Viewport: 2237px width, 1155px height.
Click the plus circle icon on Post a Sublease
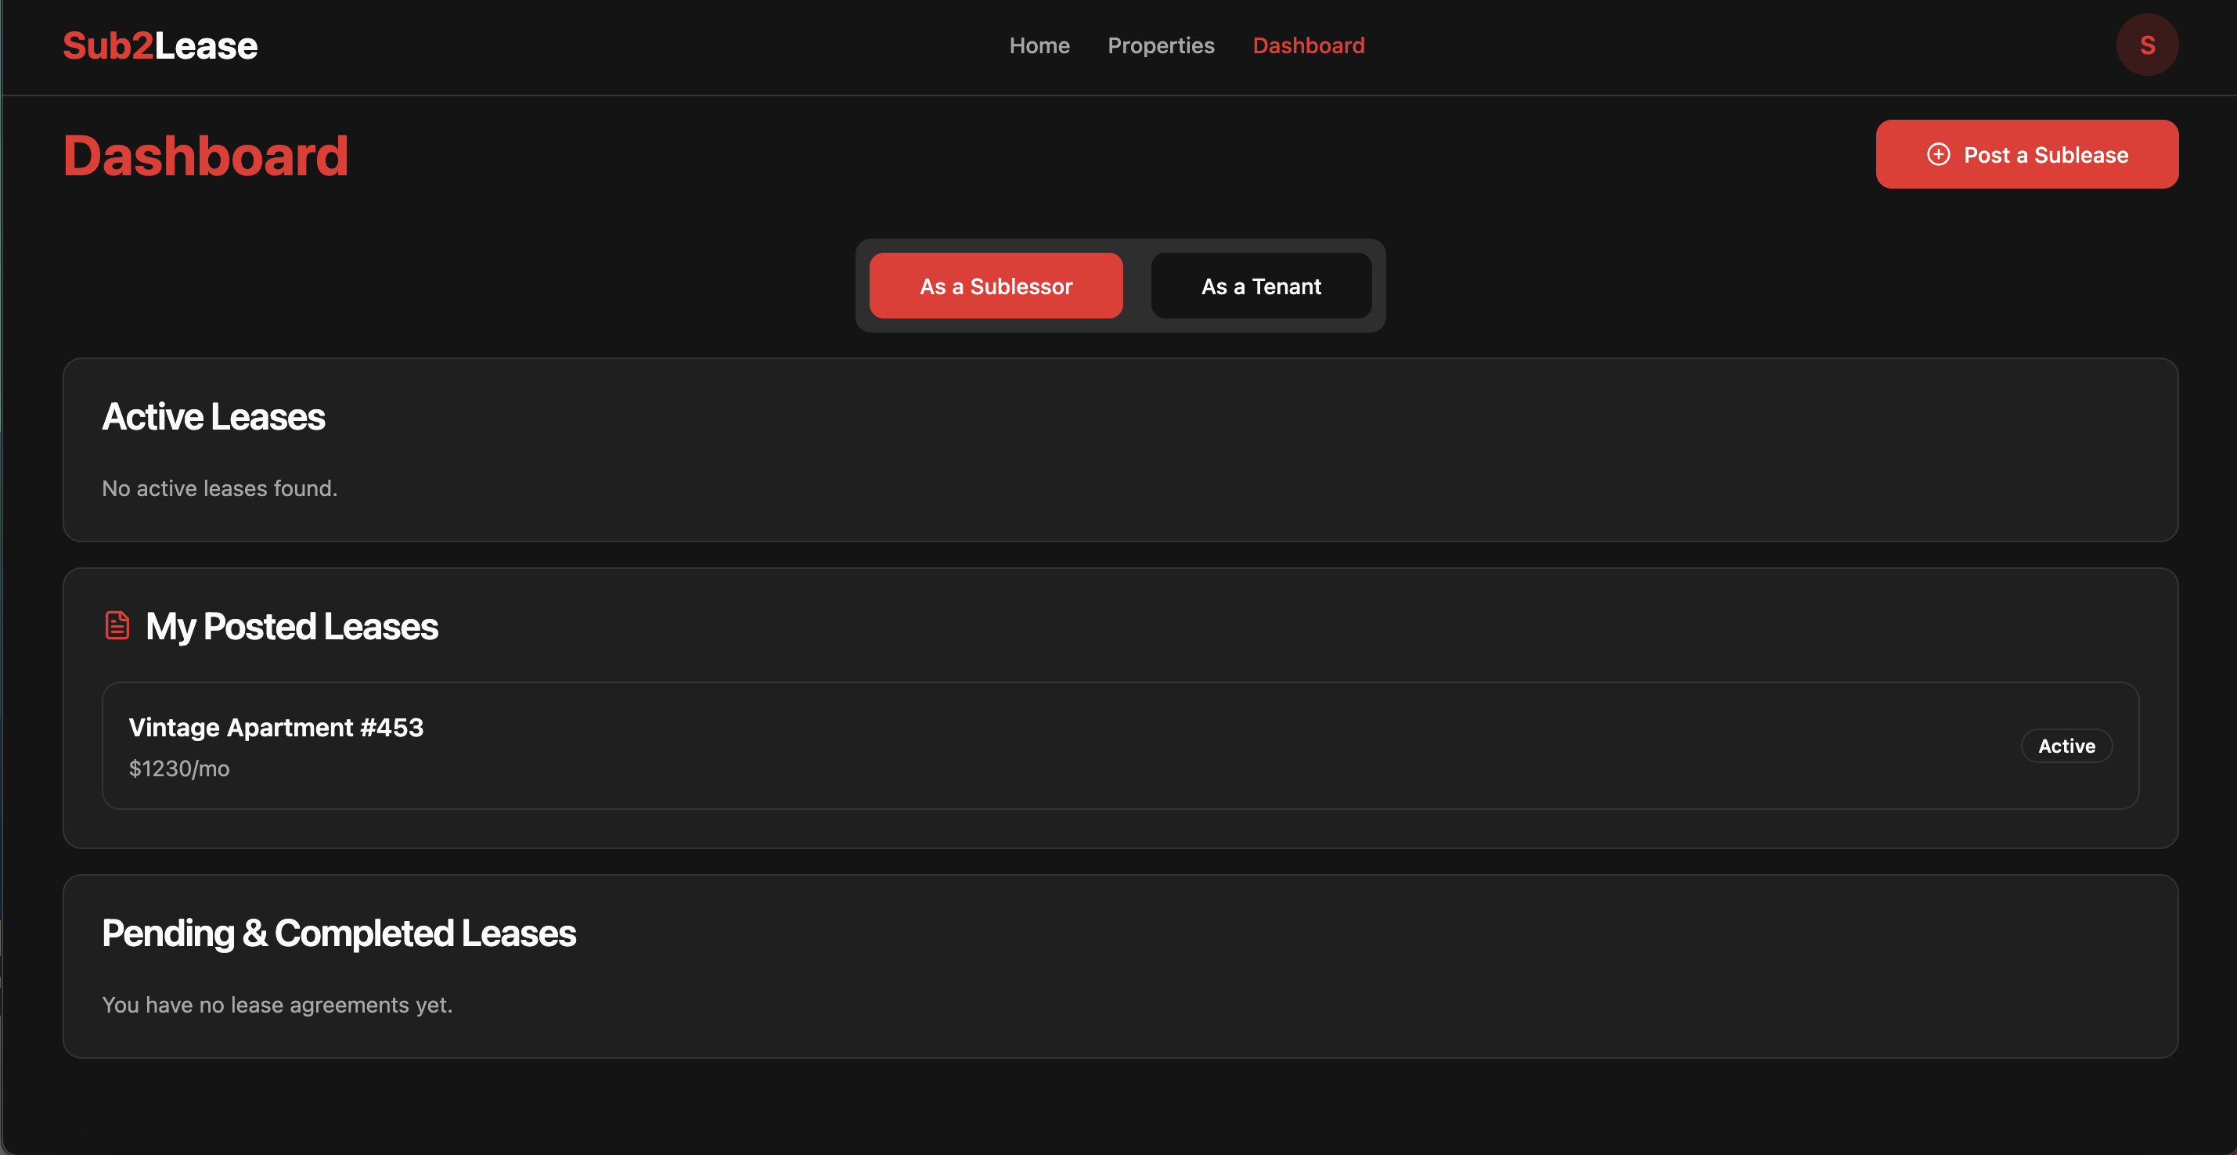pyautogui.click(x=1938, y=155)
